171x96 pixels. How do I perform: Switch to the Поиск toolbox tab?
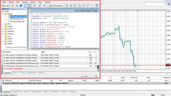pyautogui.click(x=15, y=73)
